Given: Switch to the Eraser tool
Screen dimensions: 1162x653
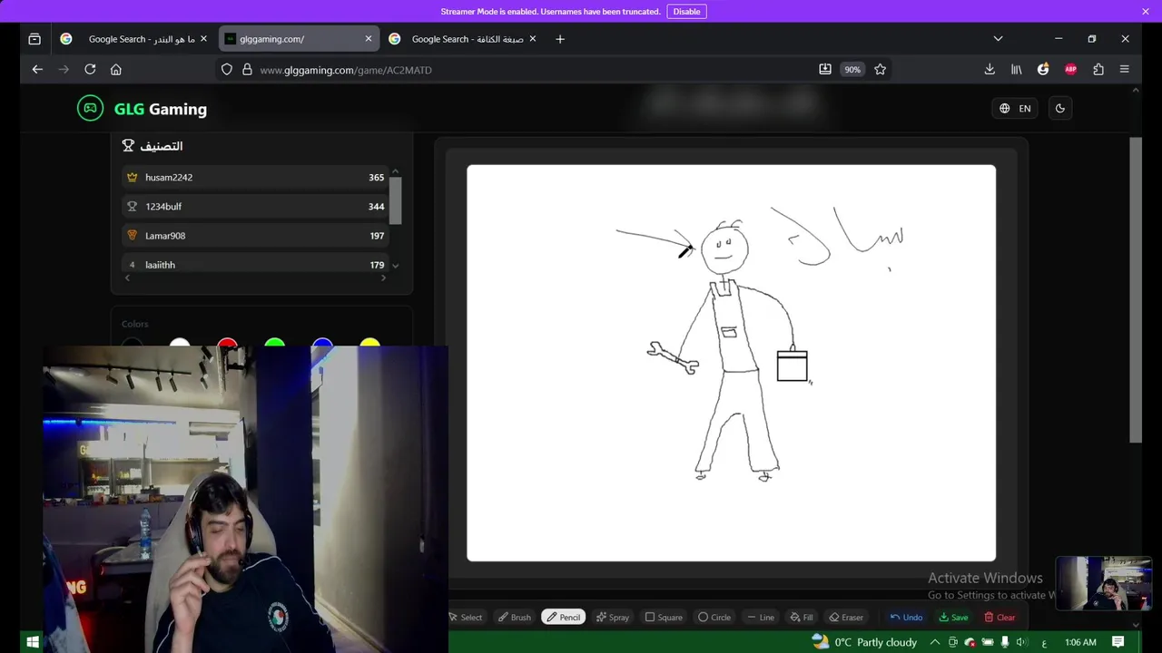Looking at the screenshot, I should coord(847,618).
